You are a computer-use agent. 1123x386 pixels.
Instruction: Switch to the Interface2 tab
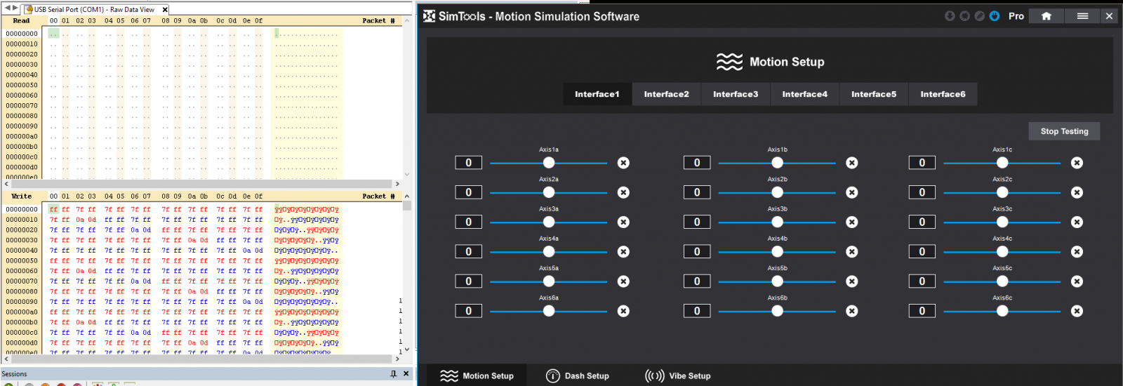(667, 94)
